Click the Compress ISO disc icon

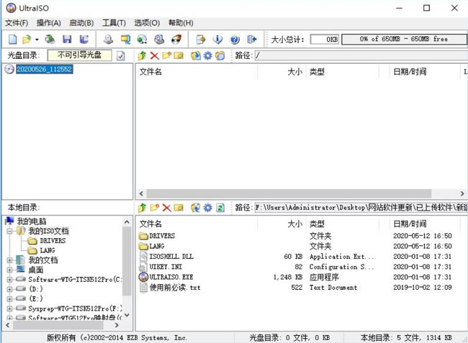tap(142, 40)
